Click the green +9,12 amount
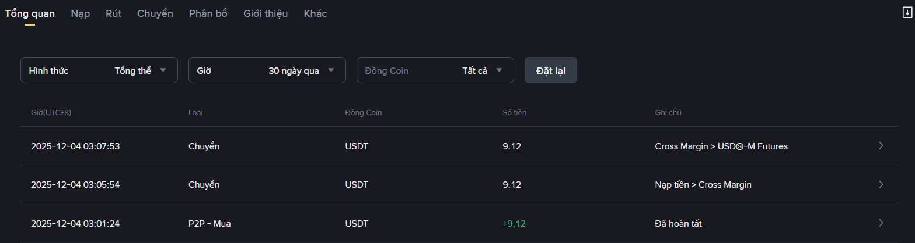The height and width of the screenshot is (243, 915). [x=514, y=223]
